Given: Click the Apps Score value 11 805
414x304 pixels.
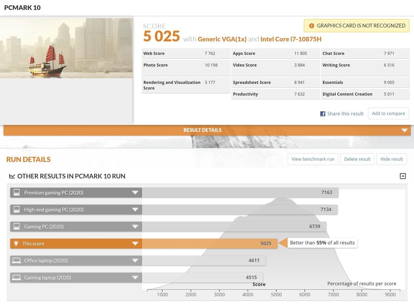Looking at the screenshot, I should [300, 54].
